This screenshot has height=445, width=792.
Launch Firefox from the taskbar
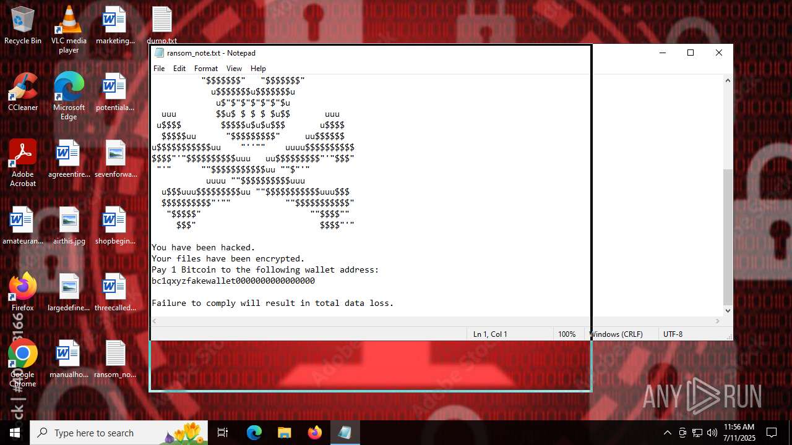(x=314, y=433)
